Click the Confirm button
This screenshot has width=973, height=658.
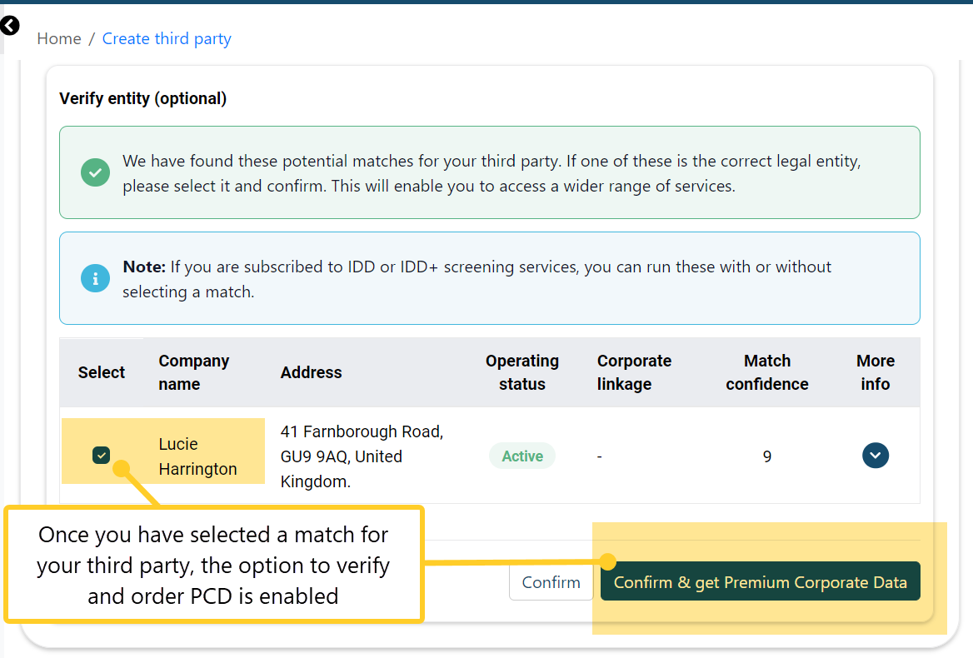coord(551,581)
